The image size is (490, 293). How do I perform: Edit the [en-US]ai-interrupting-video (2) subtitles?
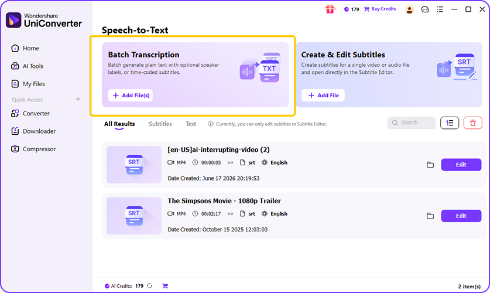[461, 165]
